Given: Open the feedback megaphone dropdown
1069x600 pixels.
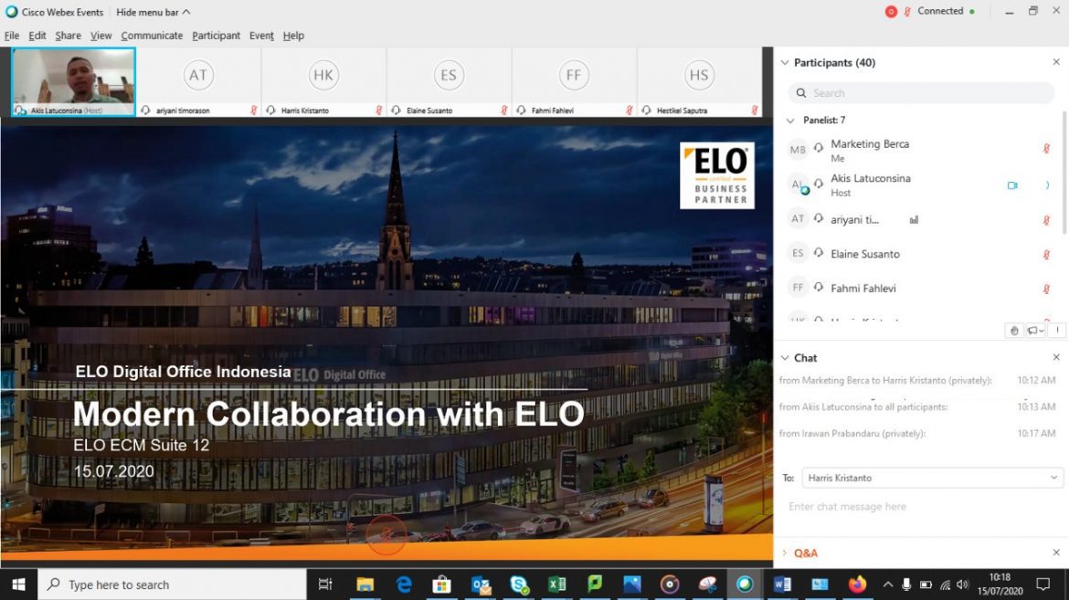Looking at the screenshot, I should [1035, 331].
